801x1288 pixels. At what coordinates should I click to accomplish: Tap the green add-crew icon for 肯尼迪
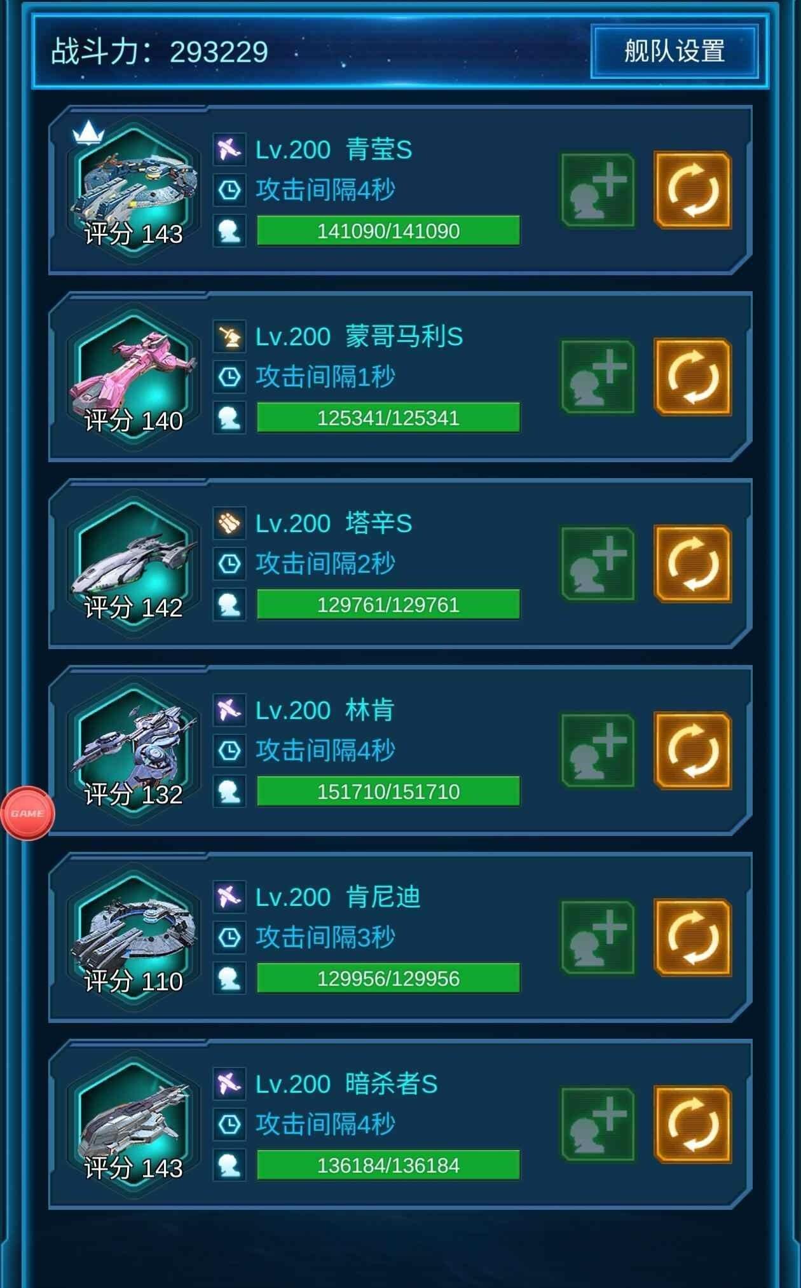point(598,938)
